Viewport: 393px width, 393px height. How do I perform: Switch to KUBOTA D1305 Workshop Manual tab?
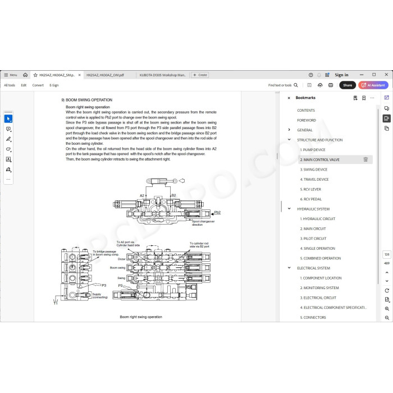tap(163, 75)
